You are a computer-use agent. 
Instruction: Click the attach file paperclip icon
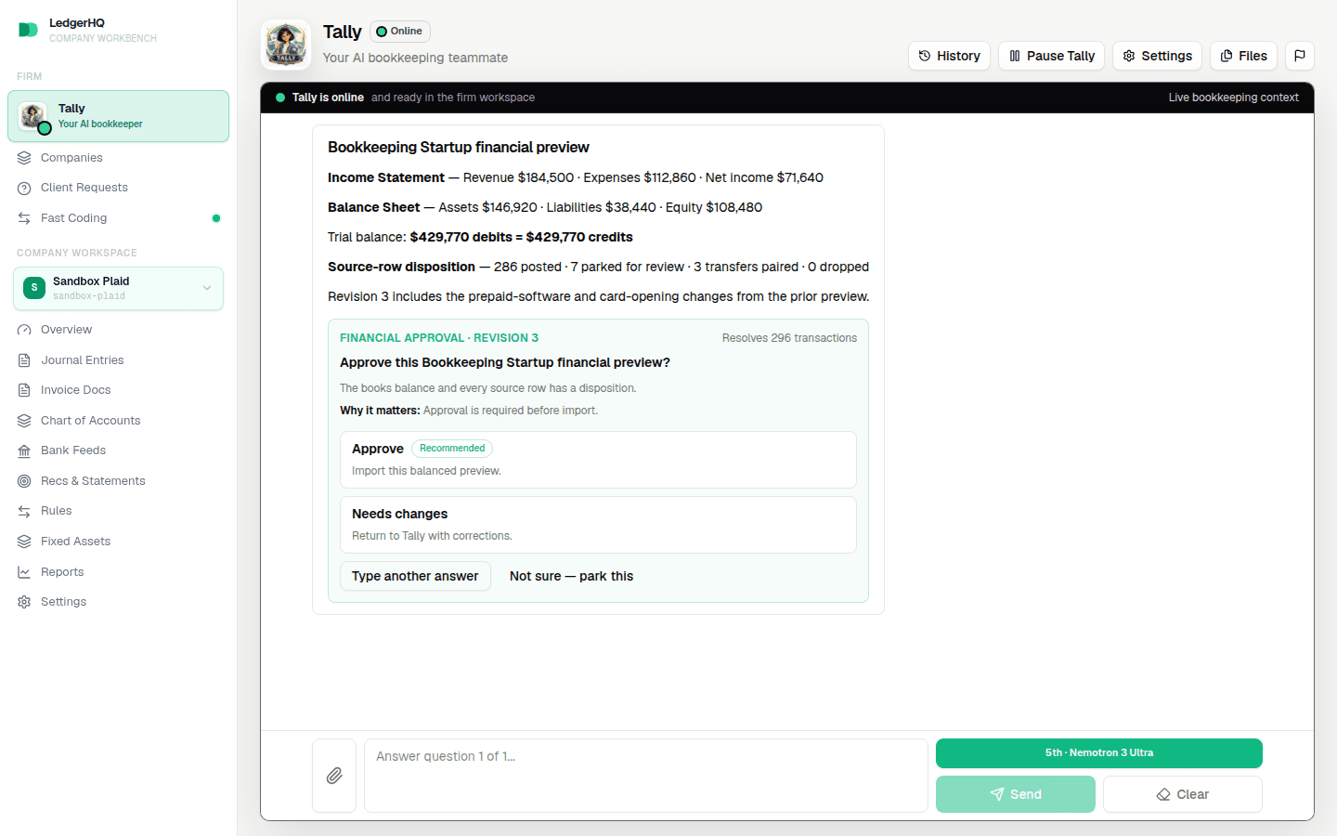[334, 776]
